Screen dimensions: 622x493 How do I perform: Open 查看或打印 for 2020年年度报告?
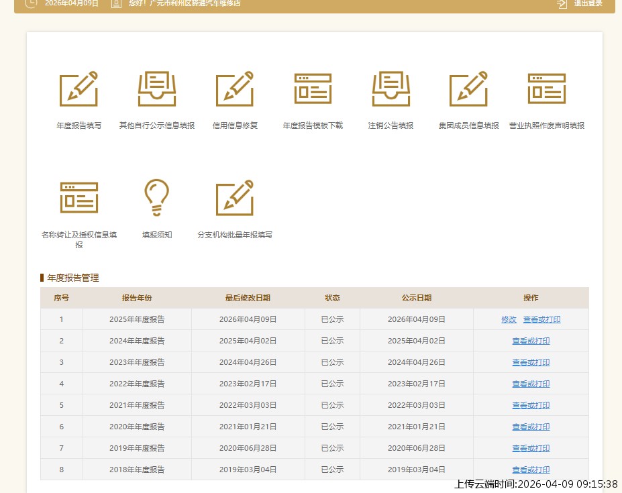531,427
